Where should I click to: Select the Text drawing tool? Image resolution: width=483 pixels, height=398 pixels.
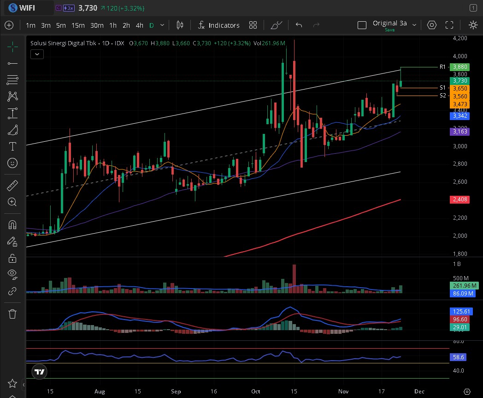pos(12,146)
